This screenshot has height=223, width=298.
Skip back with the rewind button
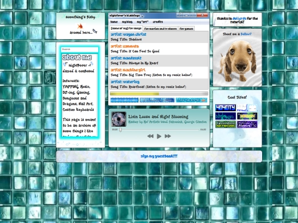(150, 136)
